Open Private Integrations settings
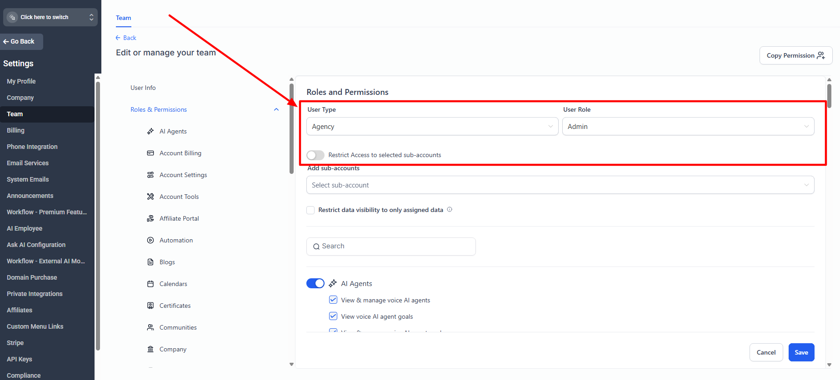The height and width of the screenshot is (380, 840). pyautogui.click(x=35, y=294)
